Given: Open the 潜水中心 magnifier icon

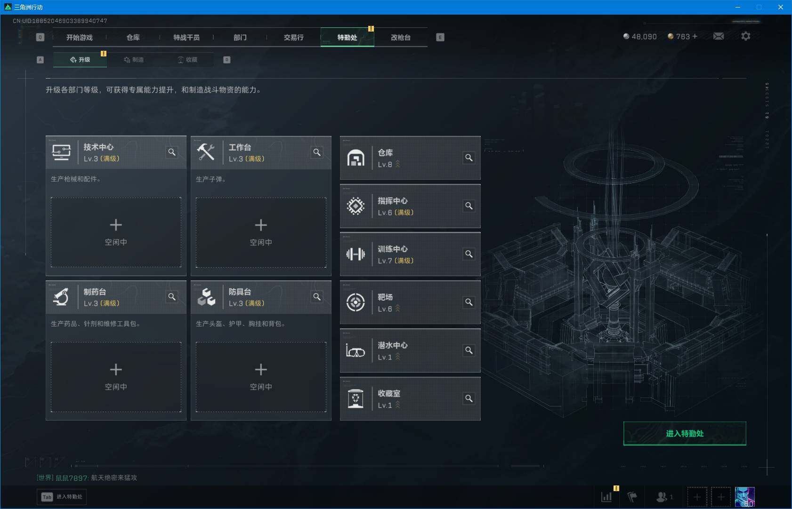Looking at the screenshot, I should (x=469, y=350).
